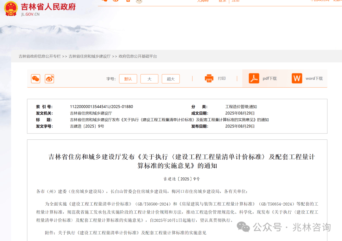Set the font size to 超大
Viewport: 342px width, 241px height.
[171, 79]
